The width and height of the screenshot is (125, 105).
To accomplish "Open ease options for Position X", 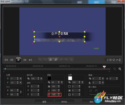I will (x=20, y=78).
